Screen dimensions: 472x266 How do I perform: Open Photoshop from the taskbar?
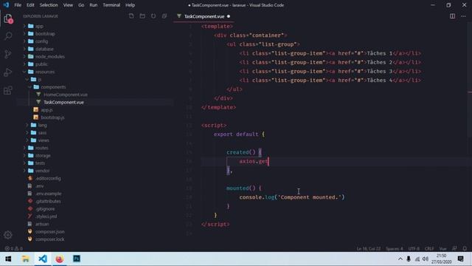pos(77,259)
